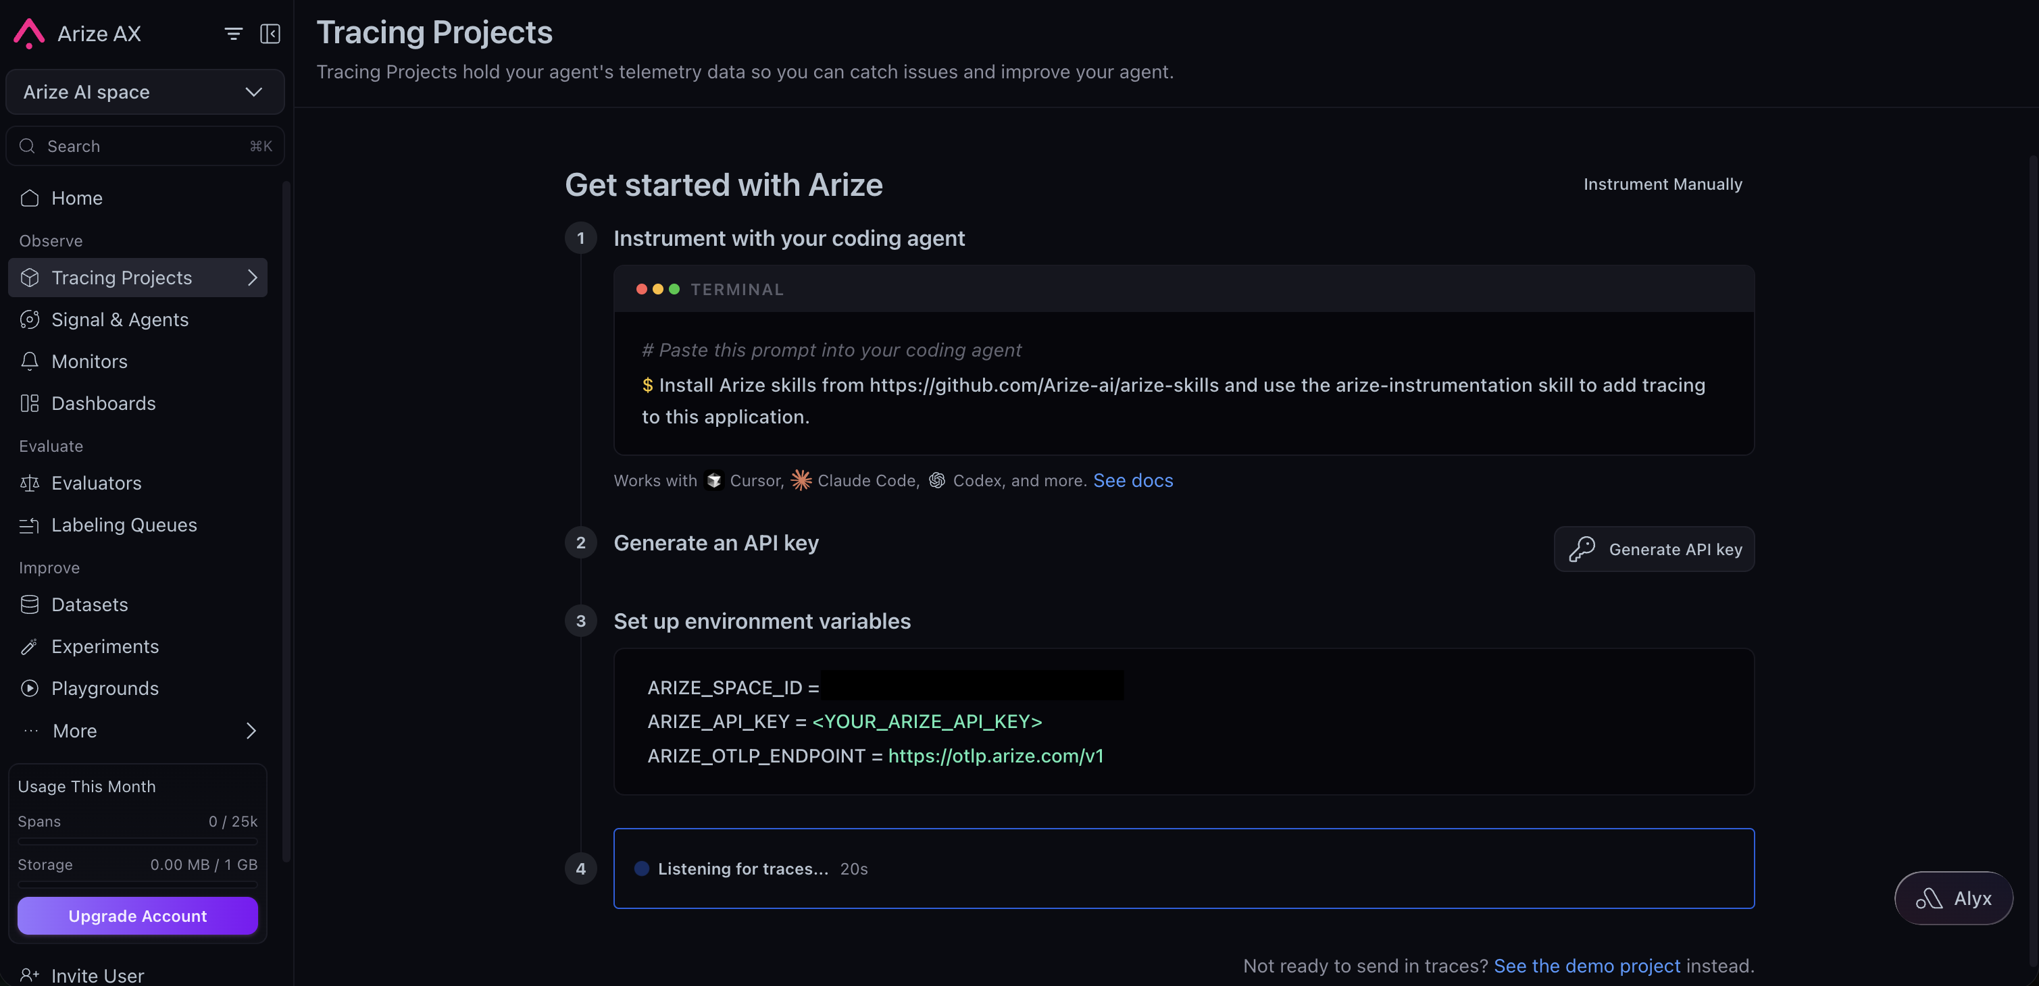
Task: Click the Datasets database icon
Action: pos(30,605)
